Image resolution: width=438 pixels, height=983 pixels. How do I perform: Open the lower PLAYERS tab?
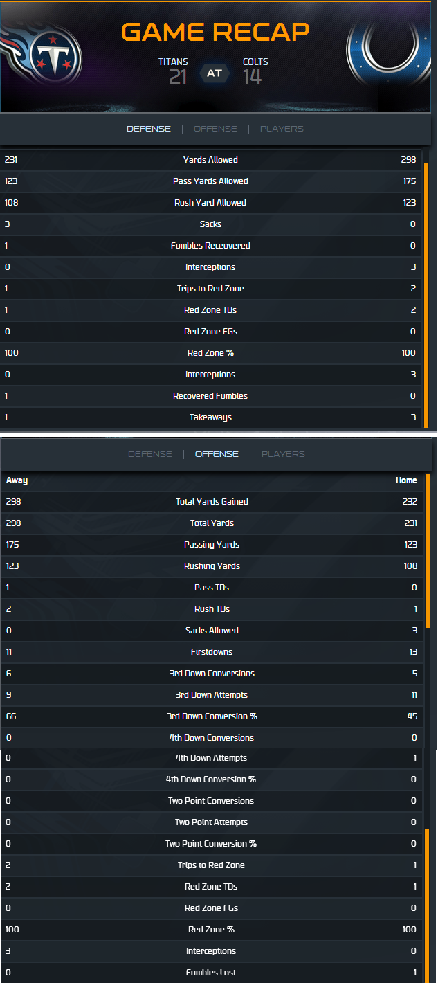pyautogui.click(x=284, y=454)
